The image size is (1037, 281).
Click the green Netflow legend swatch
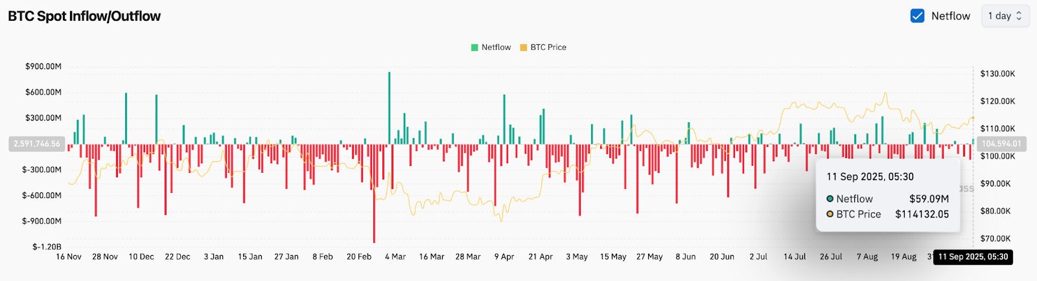point(474,47)
